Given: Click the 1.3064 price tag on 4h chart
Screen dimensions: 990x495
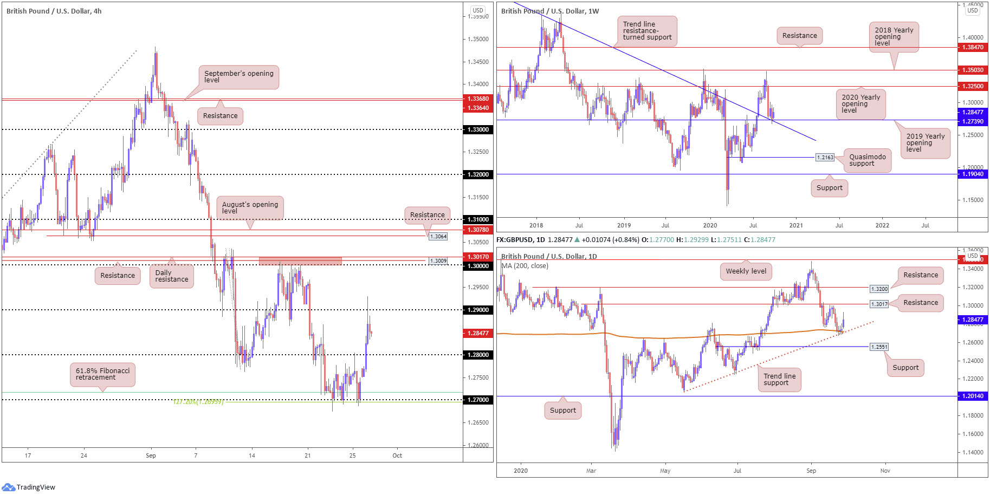Looking at the screenshot, I should click(438, 237).
